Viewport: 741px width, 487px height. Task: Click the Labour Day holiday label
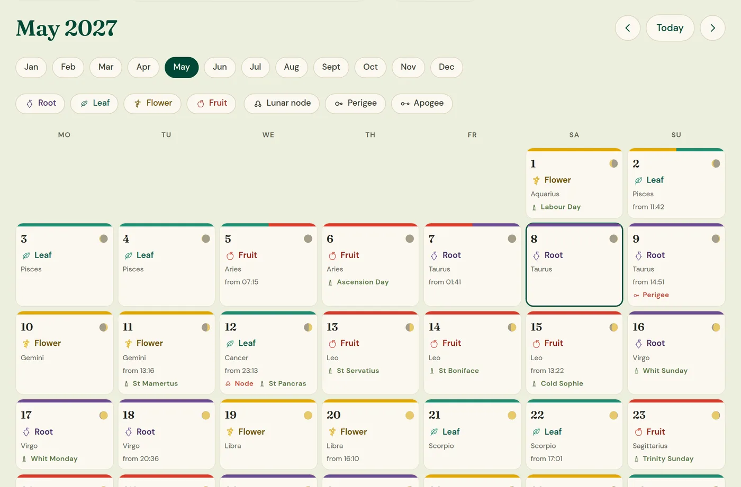pos(561,207)
